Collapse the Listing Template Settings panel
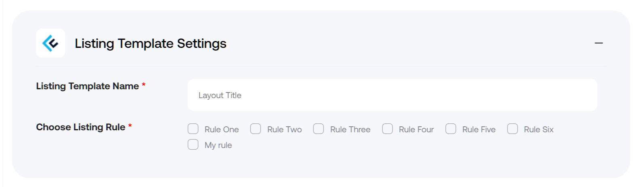The width and height of the screenshot is (639, 187). pyautogui.click(x=599, y=43)
